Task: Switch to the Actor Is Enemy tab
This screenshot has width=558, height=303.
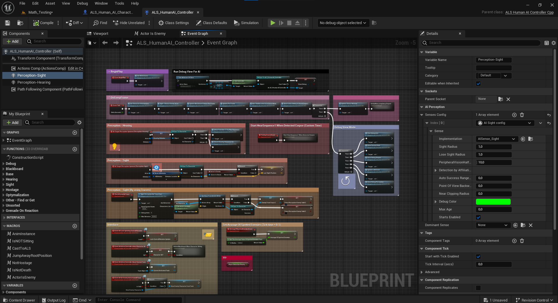Action: tap(153, 34)
